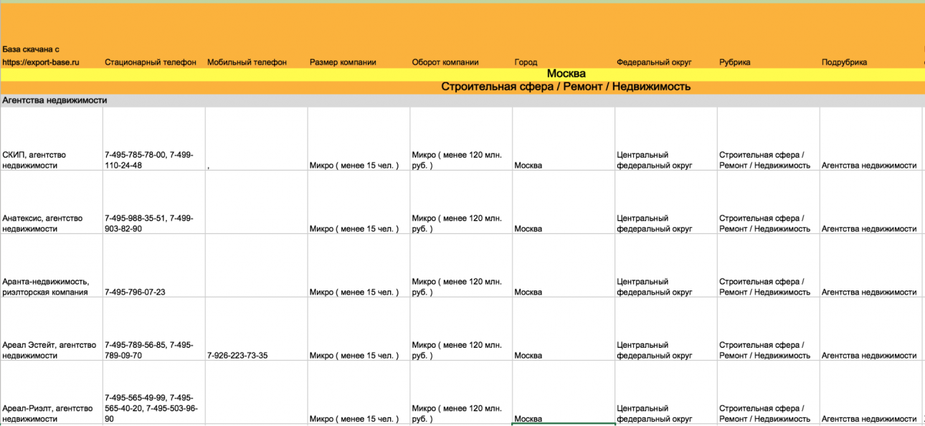Image resolution: width=925 pixels, height=426 pixels.
Task: Select the orange 'Строительная сфера / Ремонт / Недвижимость' title row
Action: (x=463, y=87)
